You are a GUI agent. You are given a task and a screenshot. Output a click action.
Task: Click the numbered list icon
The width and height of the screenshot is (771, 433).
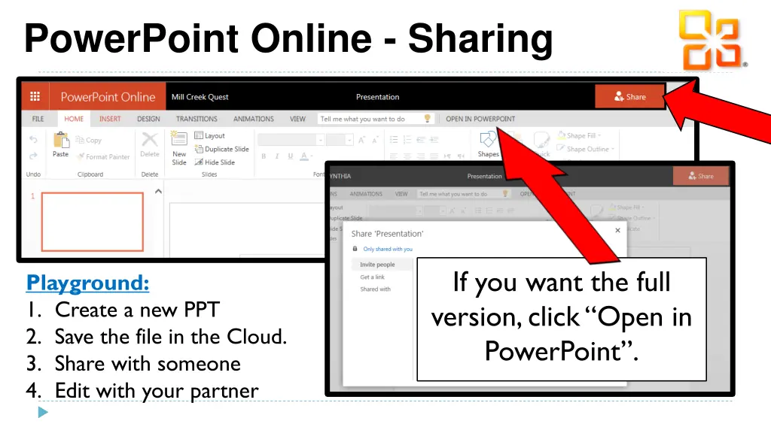[x=407, y=140]
